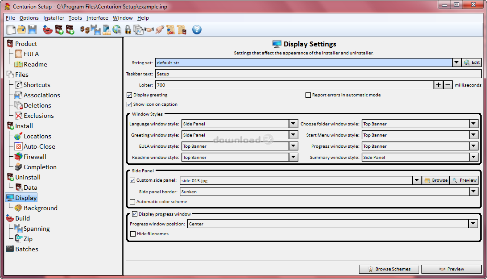Increase Loiter value with plus button
487x279 pixels.
(x=438, y=85)
